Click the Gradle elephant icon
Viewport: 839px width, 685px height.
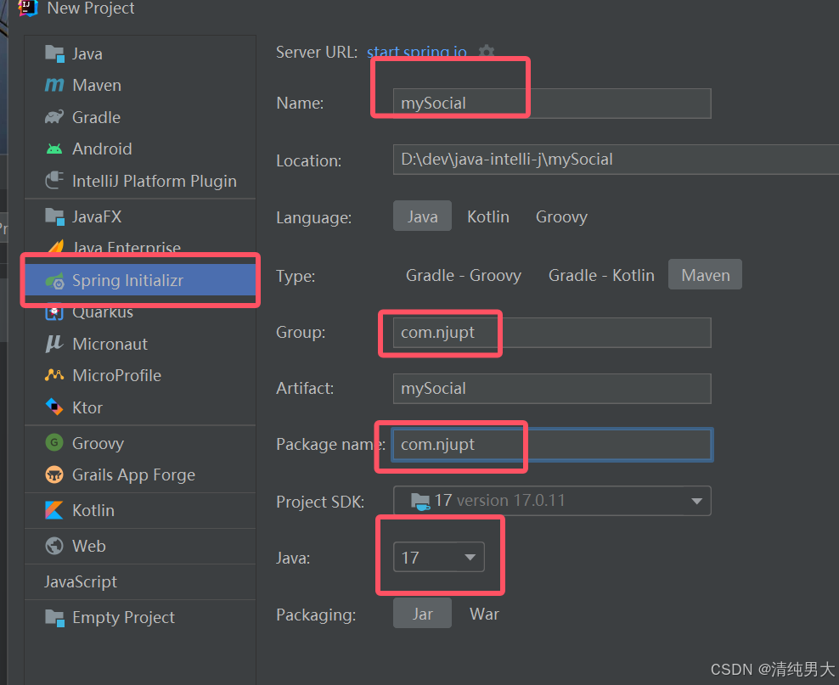point(54,117)
